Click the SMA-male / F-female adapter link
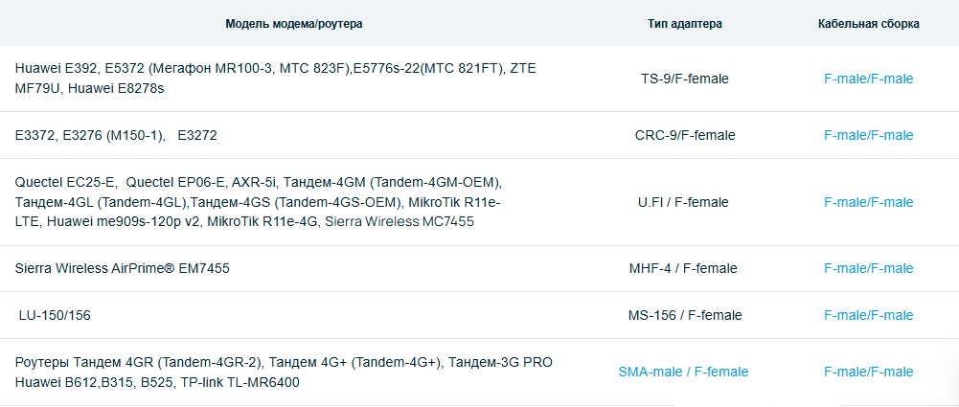Screen dimensions: 959x407 coord(683,372)
